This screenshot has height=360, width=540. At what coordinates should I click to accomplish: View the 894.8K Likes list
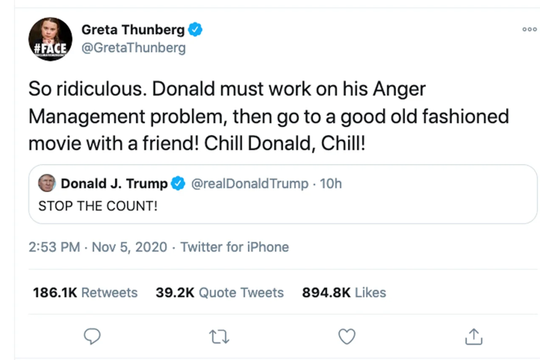[344, 293]
